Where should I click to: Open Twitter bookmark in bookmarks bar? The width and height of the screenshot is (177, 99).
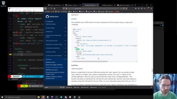[x=47, y=12]
